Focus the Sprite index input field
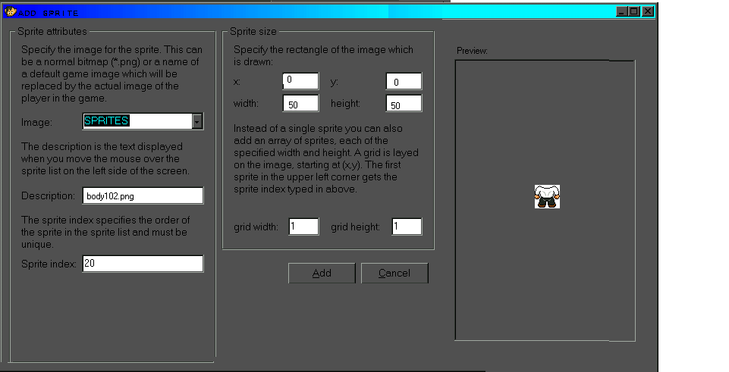Screen dimensions: 729x372 coord(143,264)
